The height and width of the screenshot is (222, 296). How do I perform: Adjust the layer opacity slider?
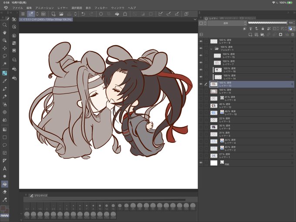click(268, 23)
